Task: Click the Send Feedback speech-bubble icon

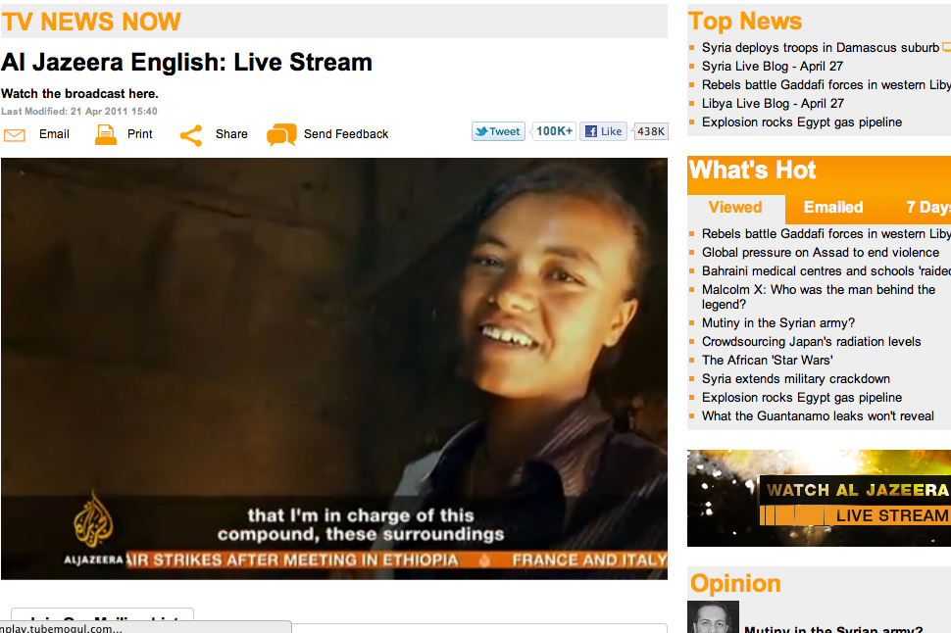Action: (281, 133)
